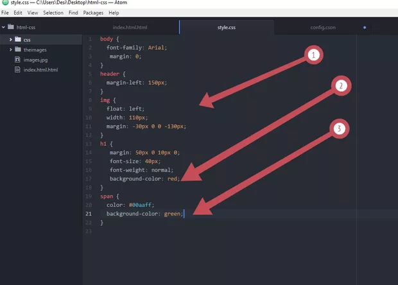Viewport: 398px width, 285px height.
Task: Click line number 13 in the gutter
Action: [89, 144]
